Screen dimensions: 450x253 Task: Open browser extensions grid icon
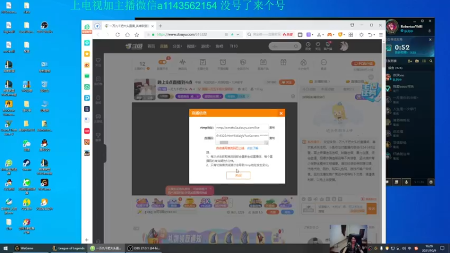(350, 35)
